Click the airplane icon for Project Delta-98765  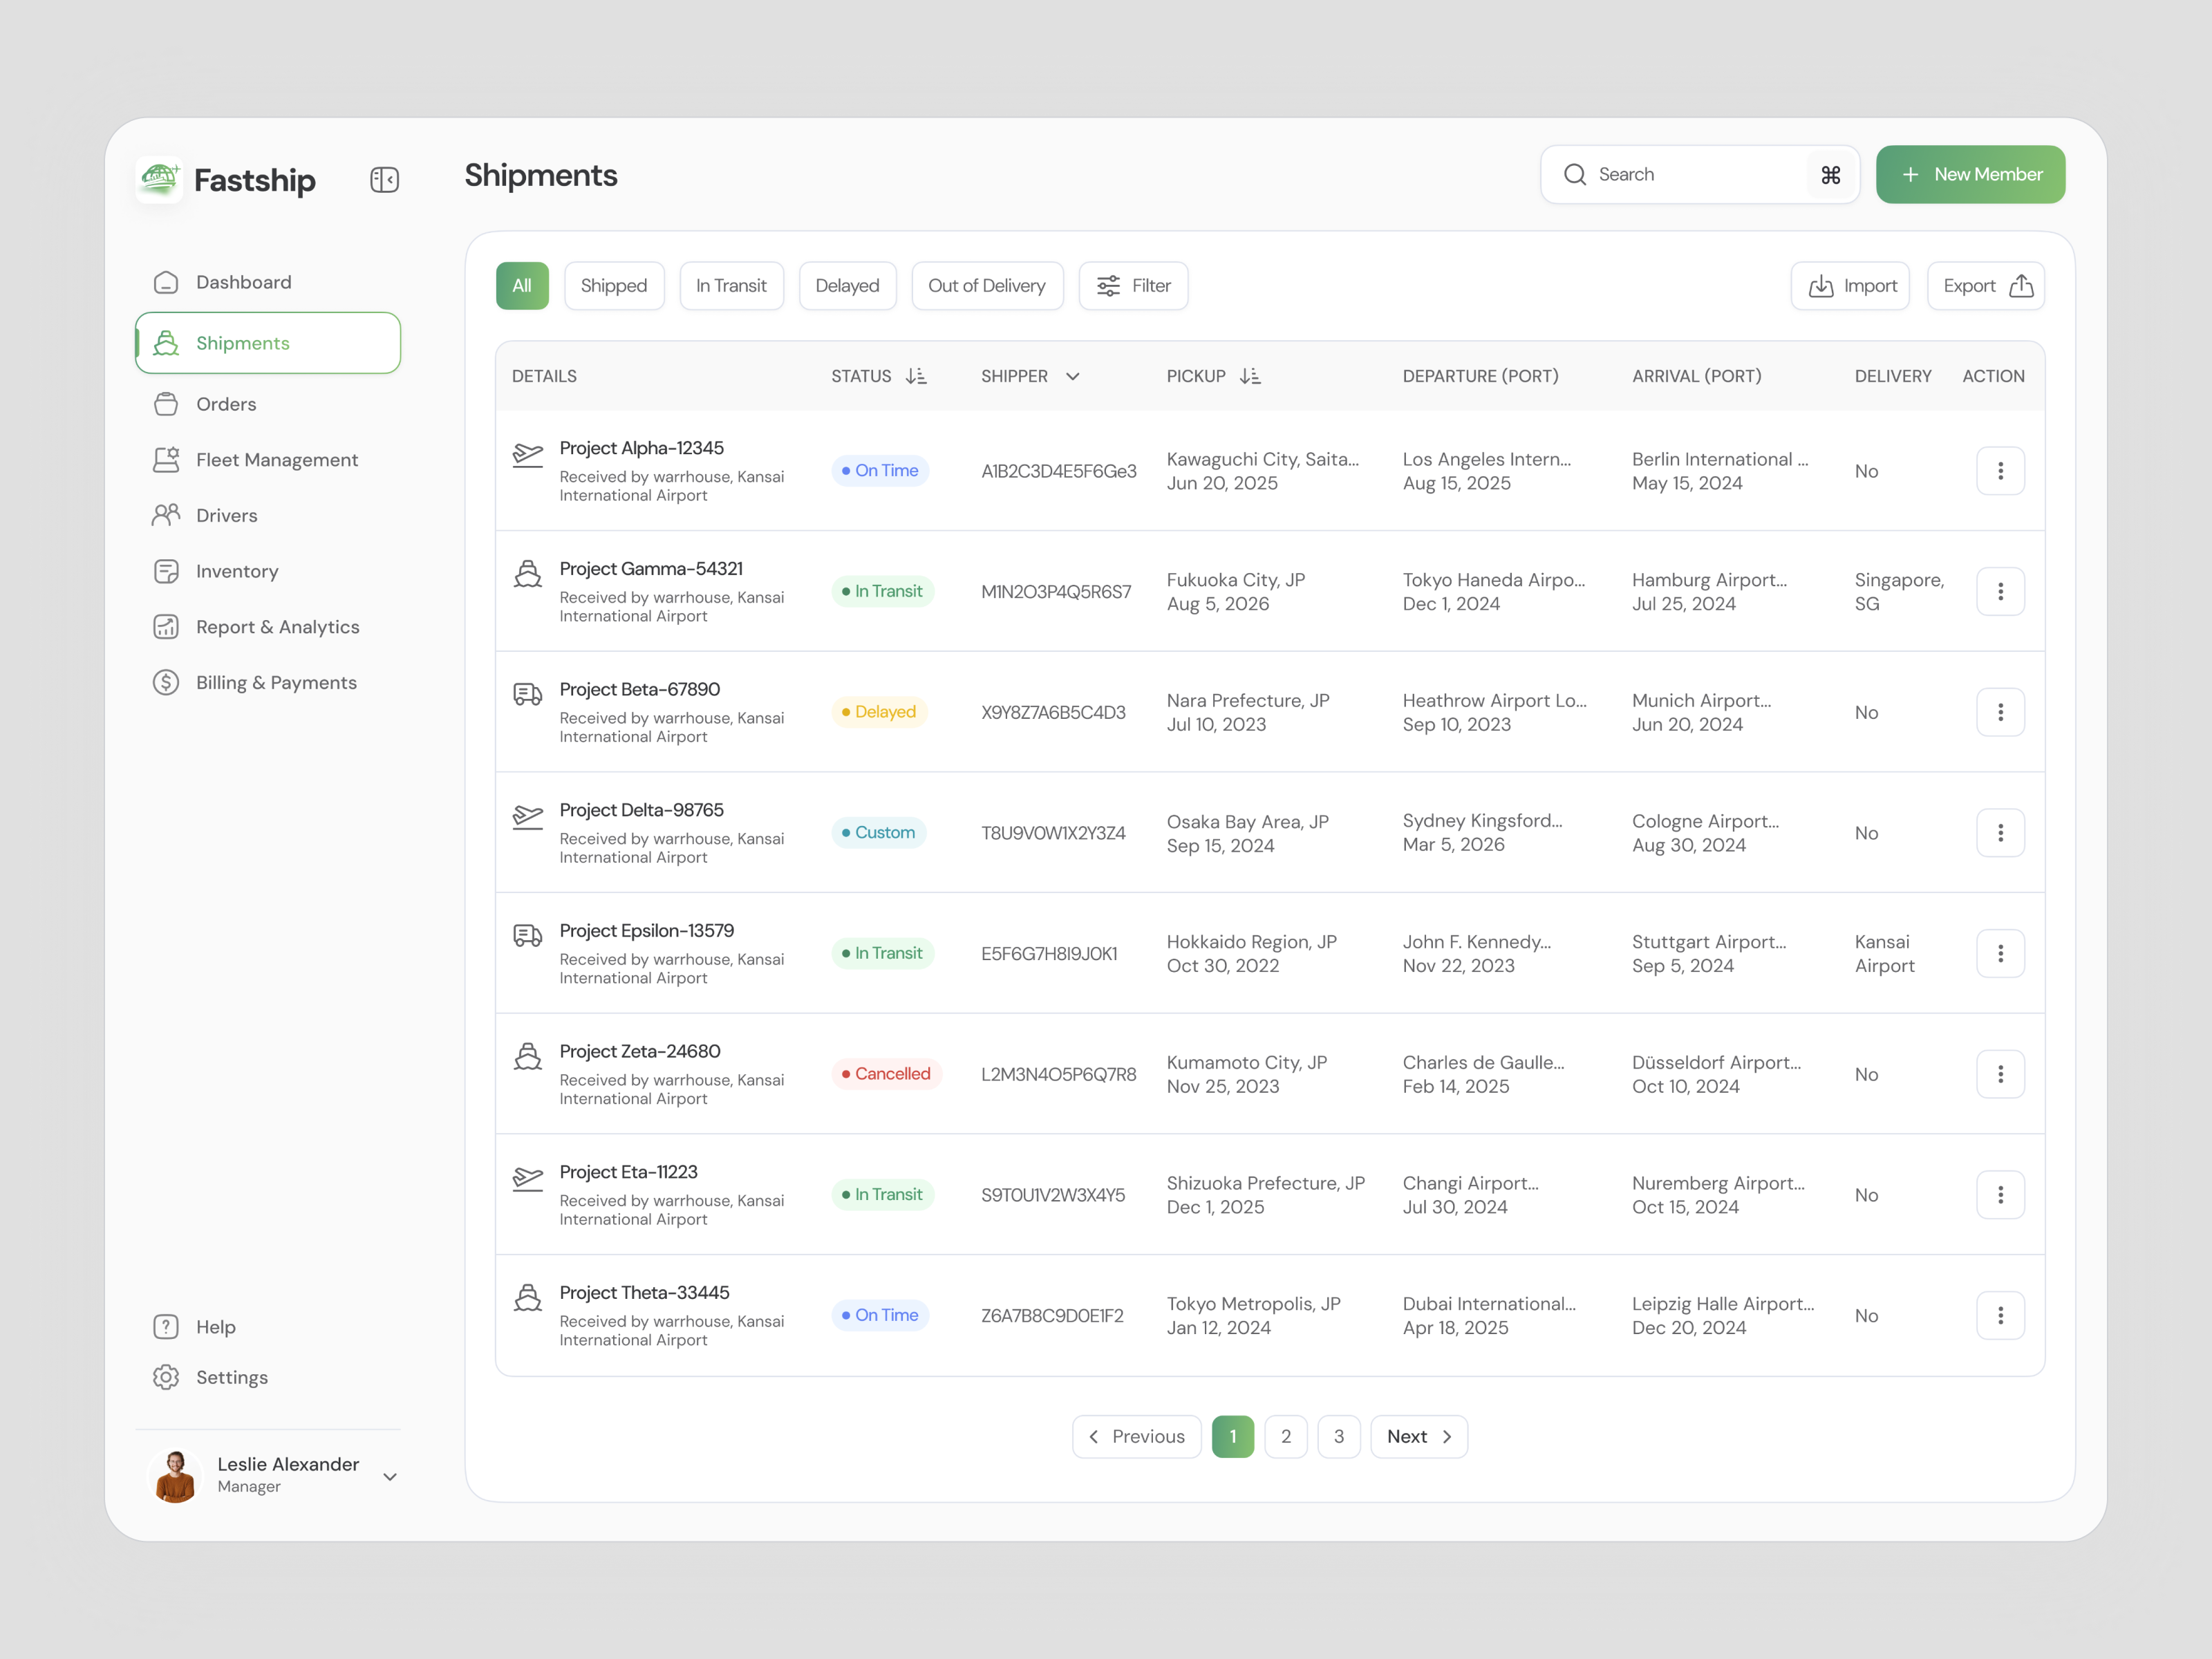click(x=527, y=817)
